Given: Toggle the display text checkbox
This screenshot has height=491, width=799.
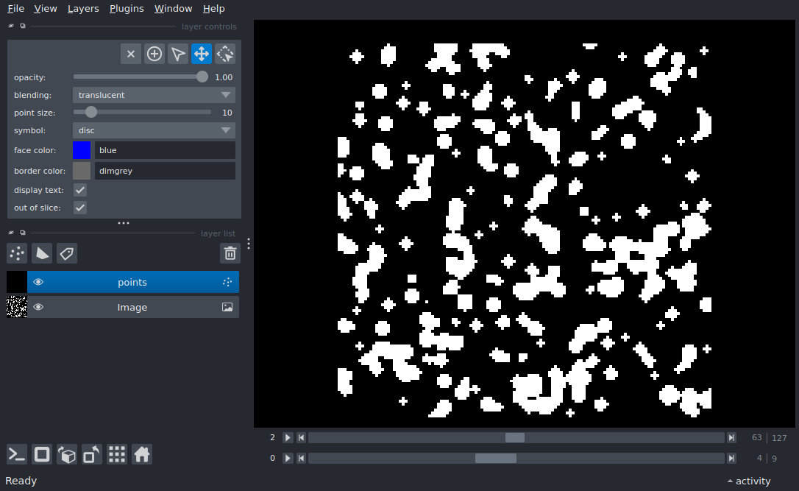Looking at the screenshot, I should [80, 190].
